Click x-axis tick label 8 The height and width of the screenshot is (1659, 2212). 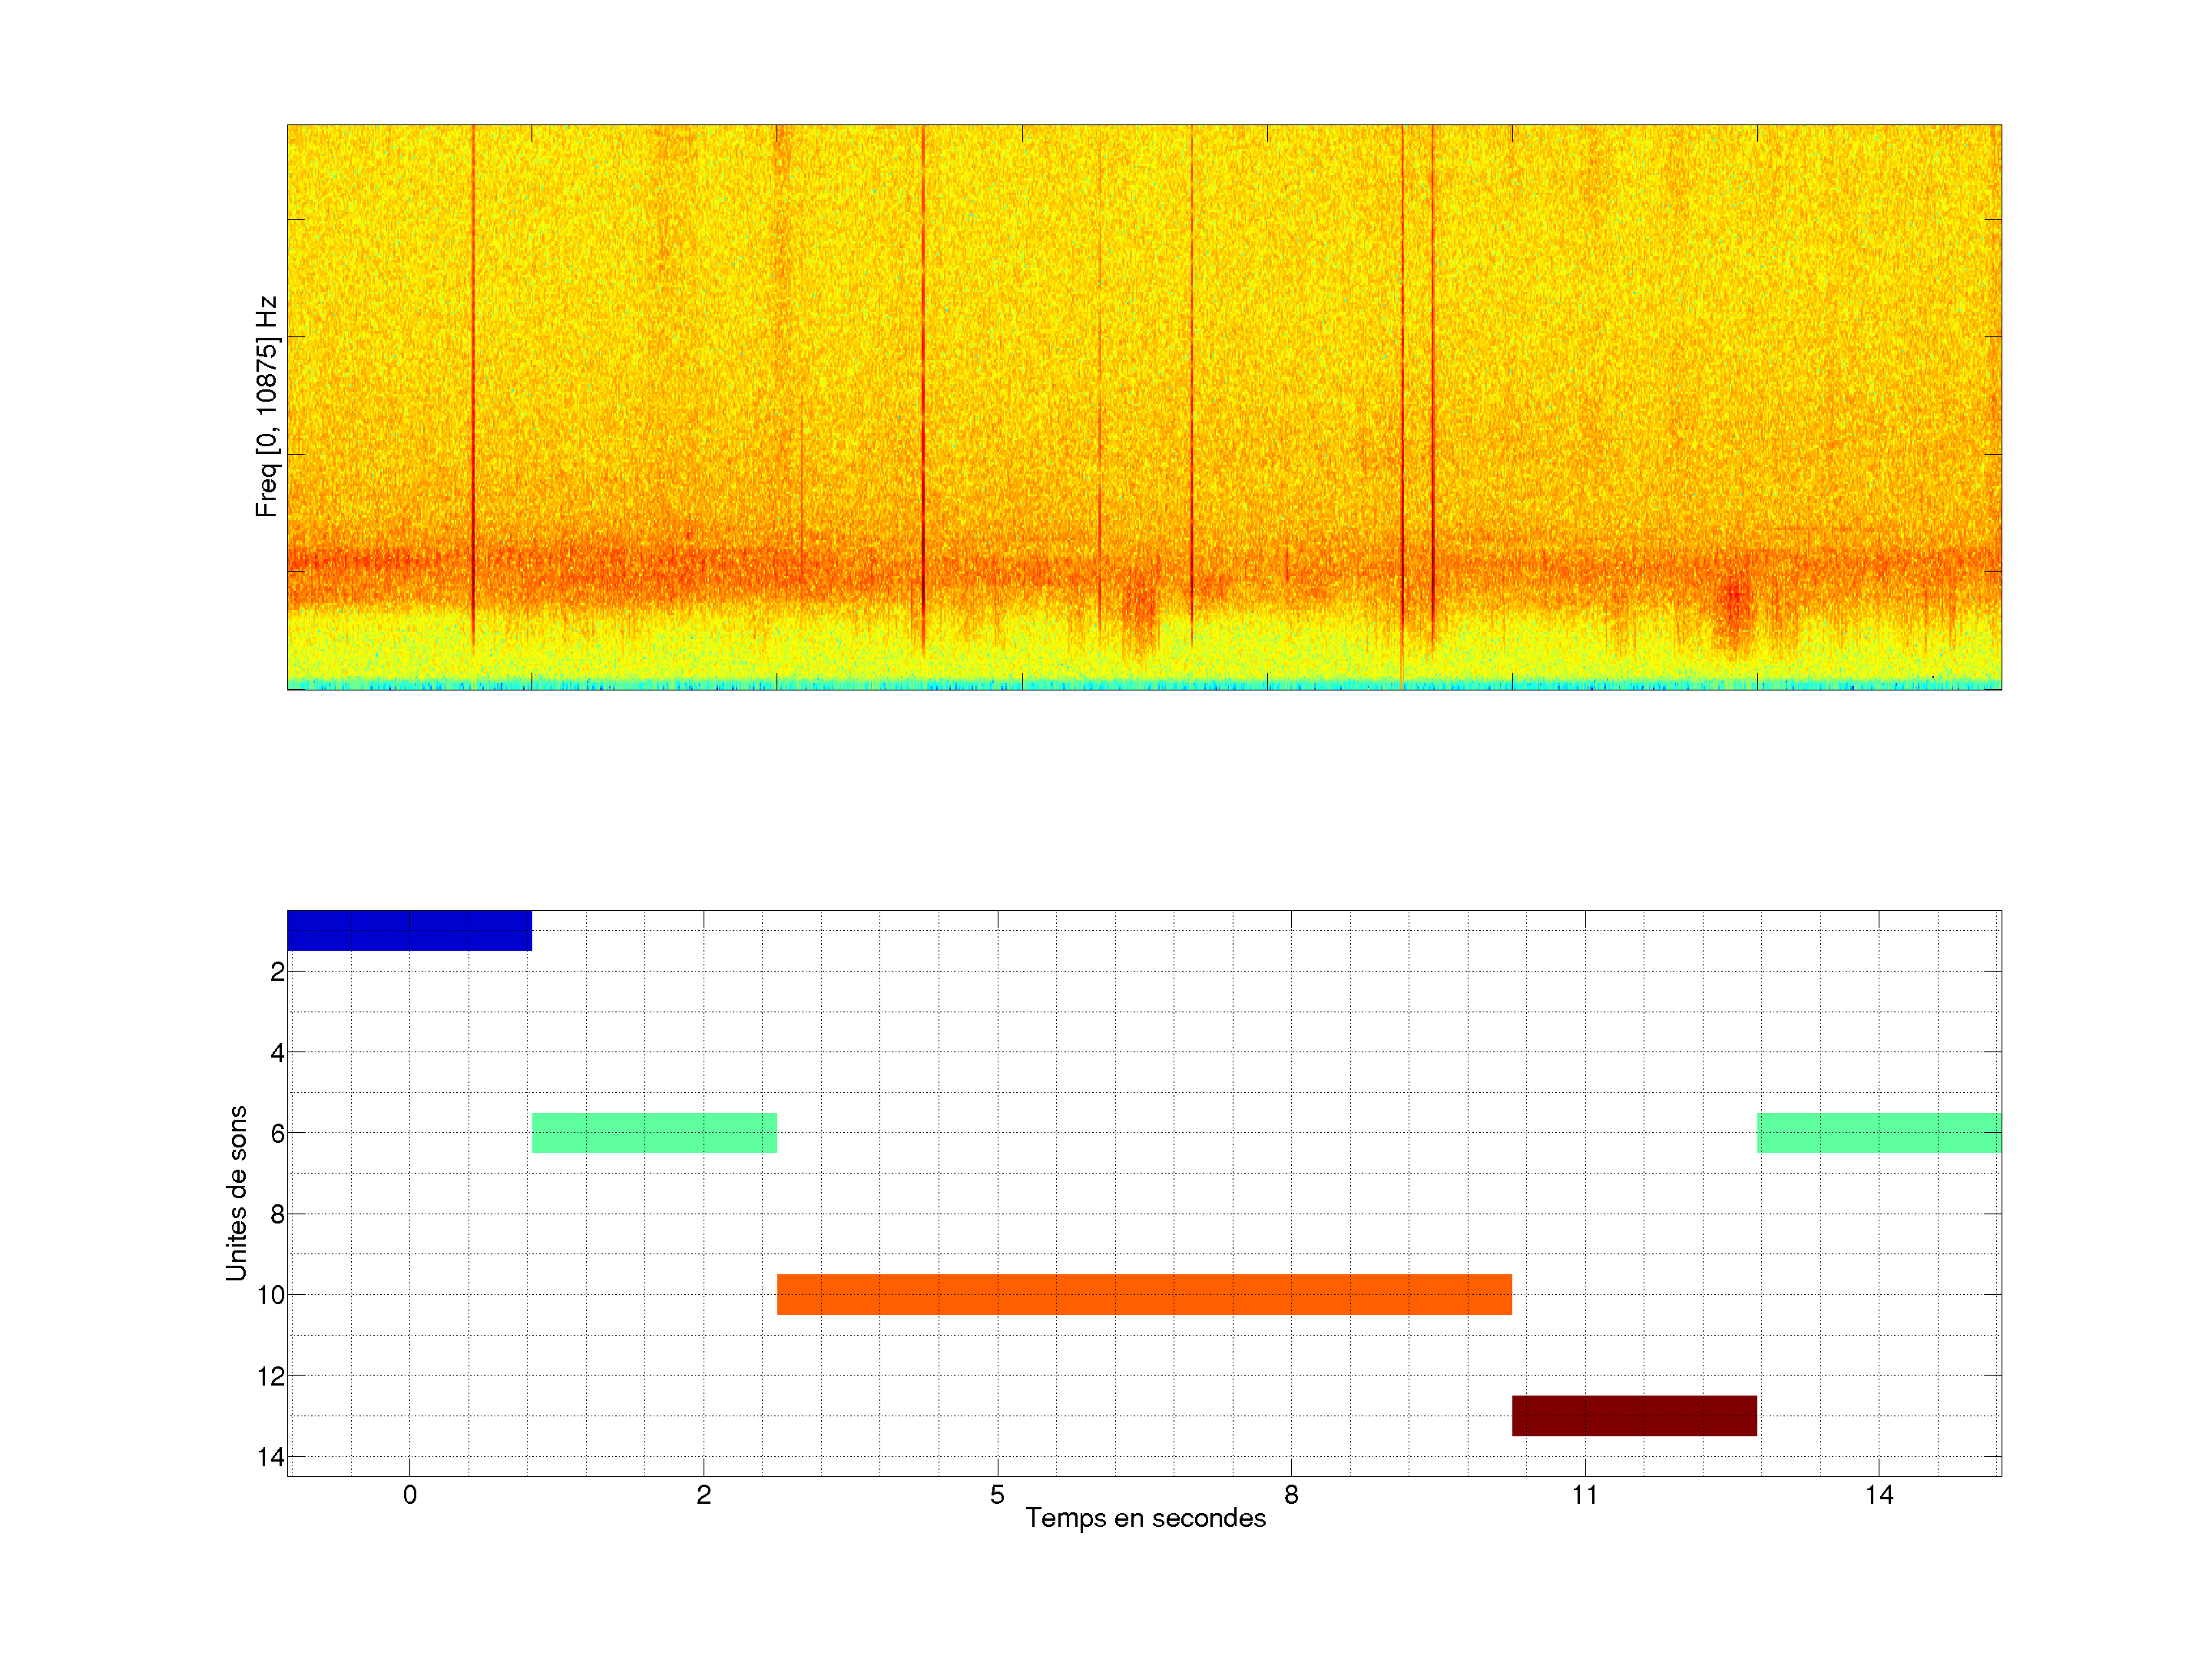pyautogui.click(x=1291, y=1495)
